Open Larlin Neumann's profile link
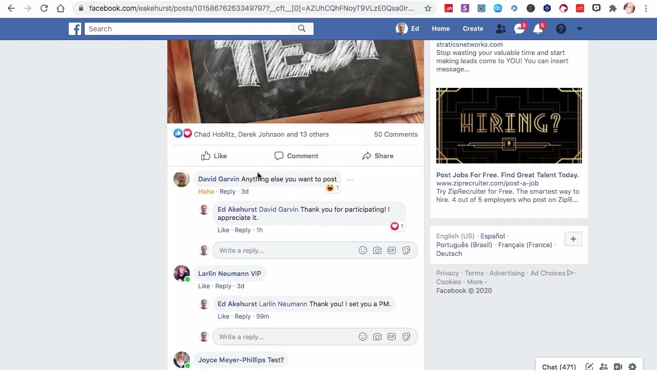Viewport: 657px width, 370px height. coord(223,273)
